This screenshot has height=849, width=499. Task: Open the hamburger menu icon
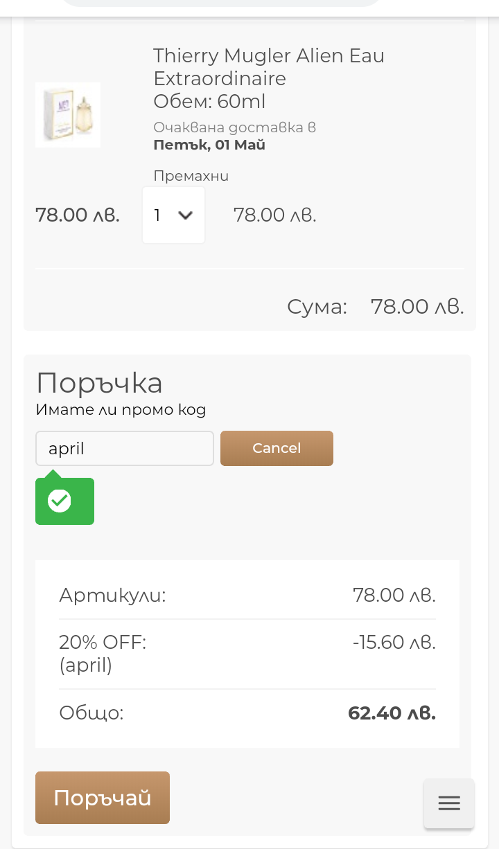click(x=449, y=803)
